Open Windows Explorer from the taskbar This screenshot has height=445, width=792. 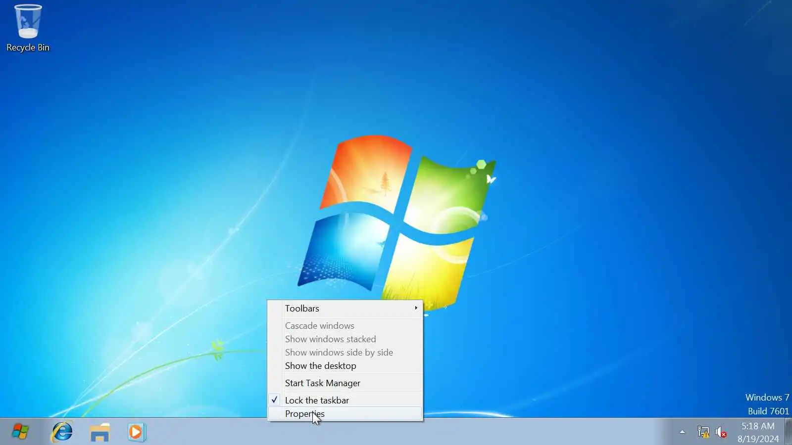[x=99, y=432]
